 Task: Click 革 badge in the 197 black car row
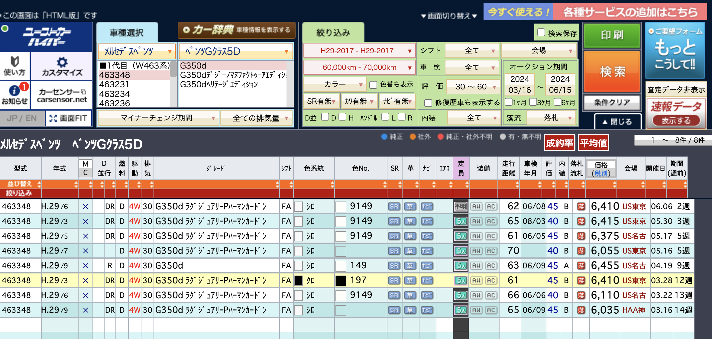(410, 281)
